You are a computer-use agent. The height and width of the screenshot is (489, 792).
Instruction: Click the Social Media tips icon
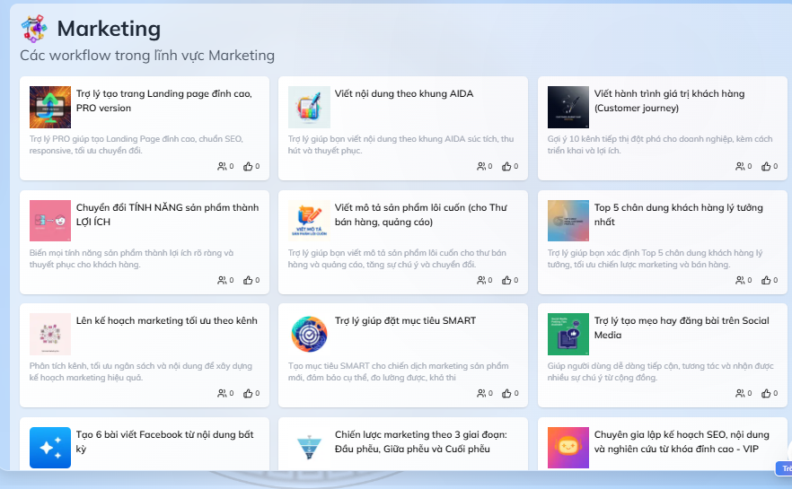tap(568, 334)
